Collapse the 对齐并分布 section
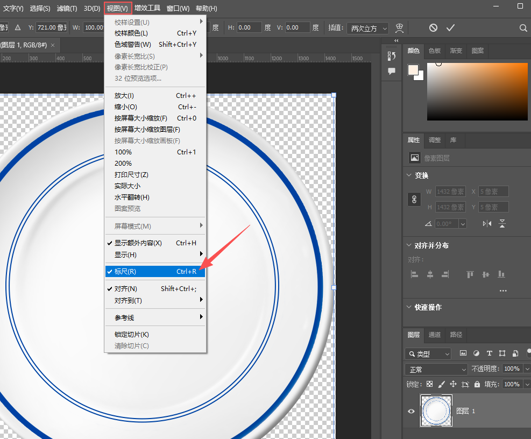This screenshot has width=531, height=439. (409, 245)
